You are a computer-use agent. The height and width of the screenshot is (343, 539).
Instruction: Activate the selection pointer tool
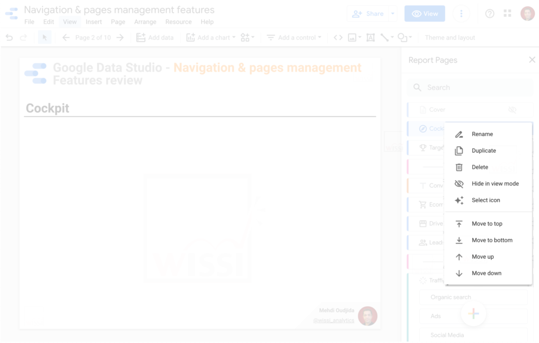pyautogui.click(x=44, y=37)
